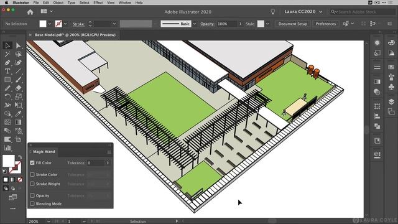The width and height of the screenshot is (398, 224).
Task: Select the Rotate tool
Action: coord(7,97)
